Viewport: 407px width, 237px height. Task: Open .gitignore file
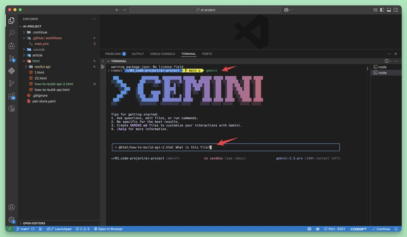click(40, 95)
